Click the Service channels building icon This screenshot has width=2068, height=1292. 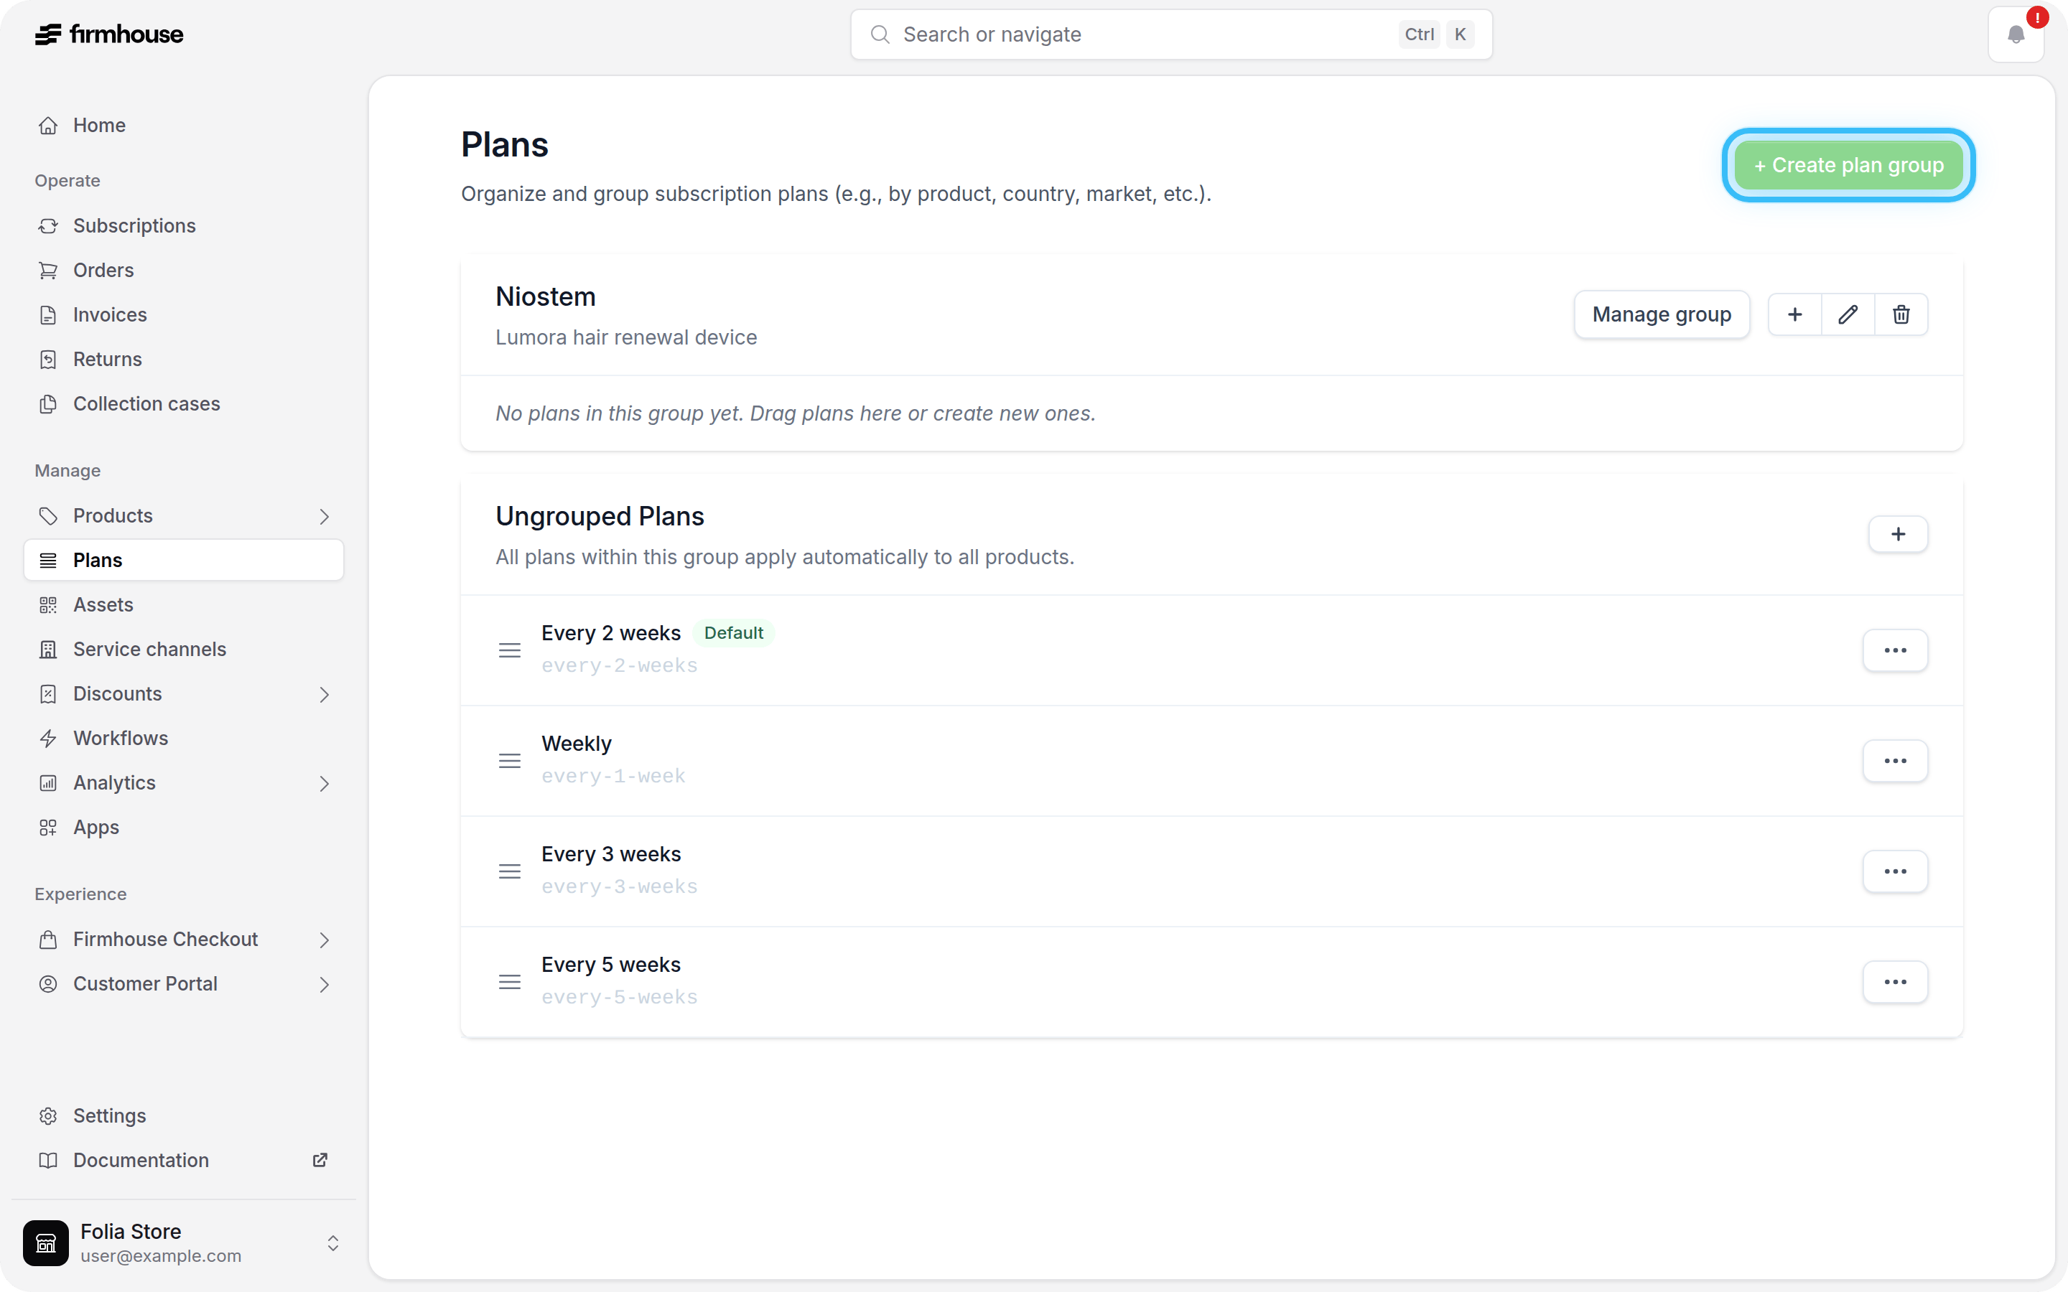(x=48, y=650)
